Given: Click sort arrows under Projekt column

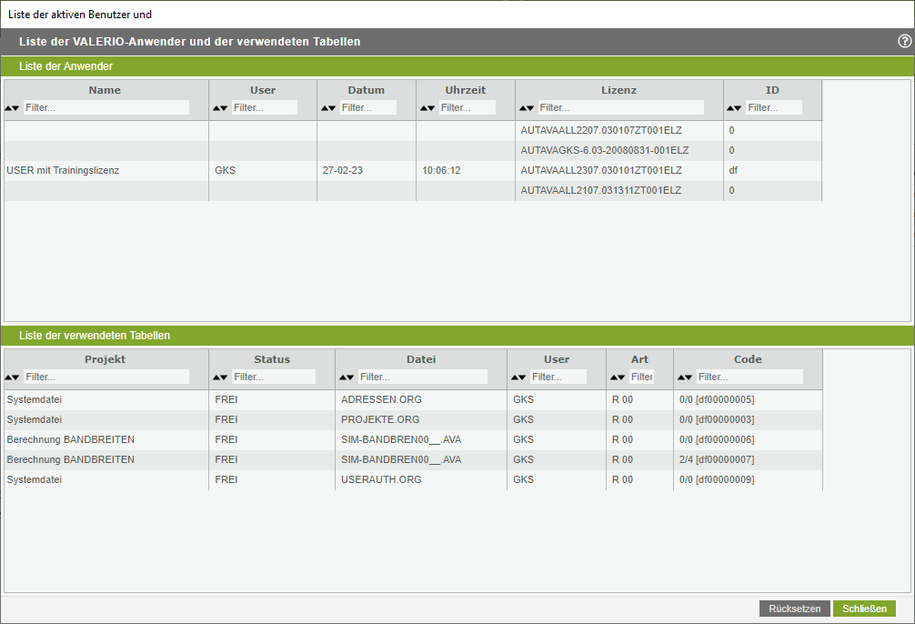Looking at the screenshot, I should 13,377.
